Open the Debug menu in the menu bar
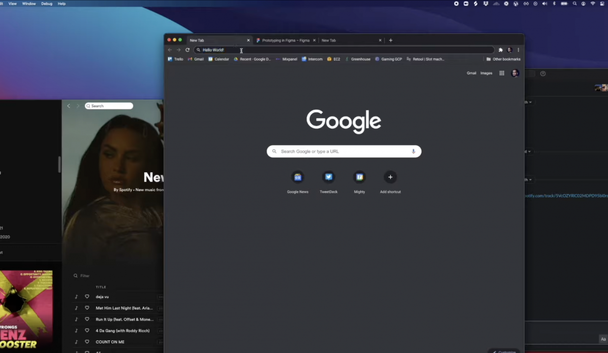The width and height of the screenshot is (608, 353). click(x=47, y=3)
